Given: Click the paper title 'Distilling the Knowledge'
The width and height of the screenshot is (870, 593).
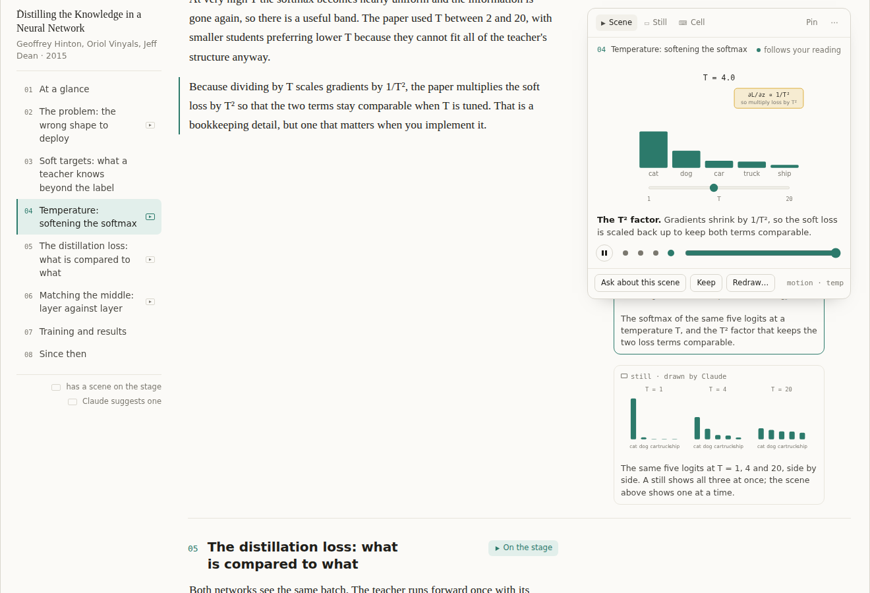Looking at the screenshot, I should pyautogui.click(x=79, y=21).
